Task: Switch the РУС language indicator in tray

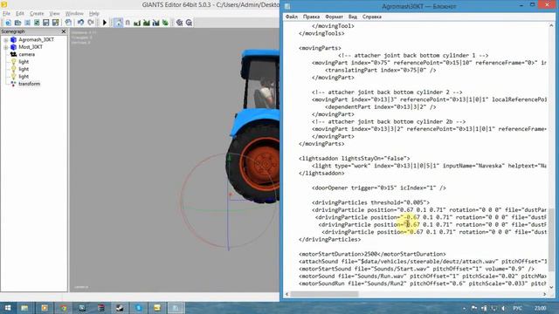Action: point(517,308)
